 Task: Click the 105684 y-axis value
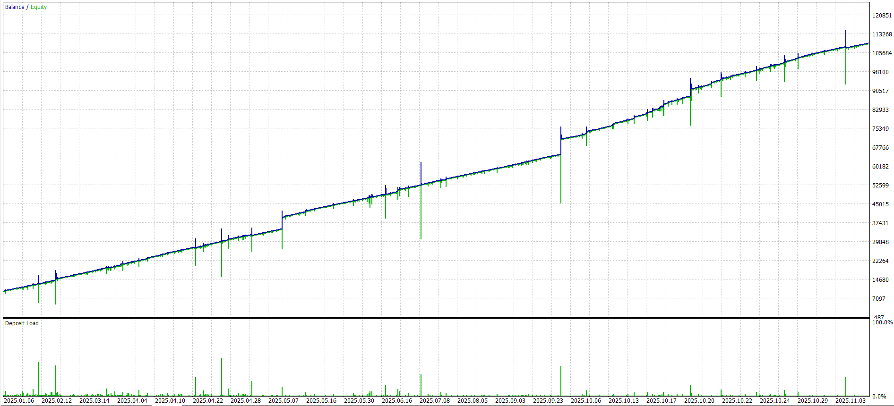pos(882,53)
